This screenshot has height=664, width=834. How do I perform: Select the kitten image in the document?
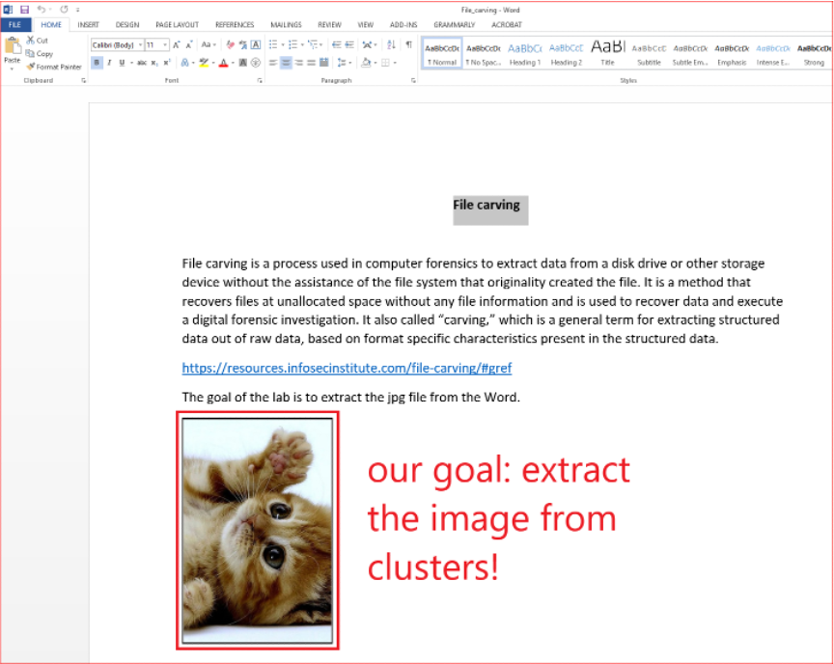coord(258,531)
